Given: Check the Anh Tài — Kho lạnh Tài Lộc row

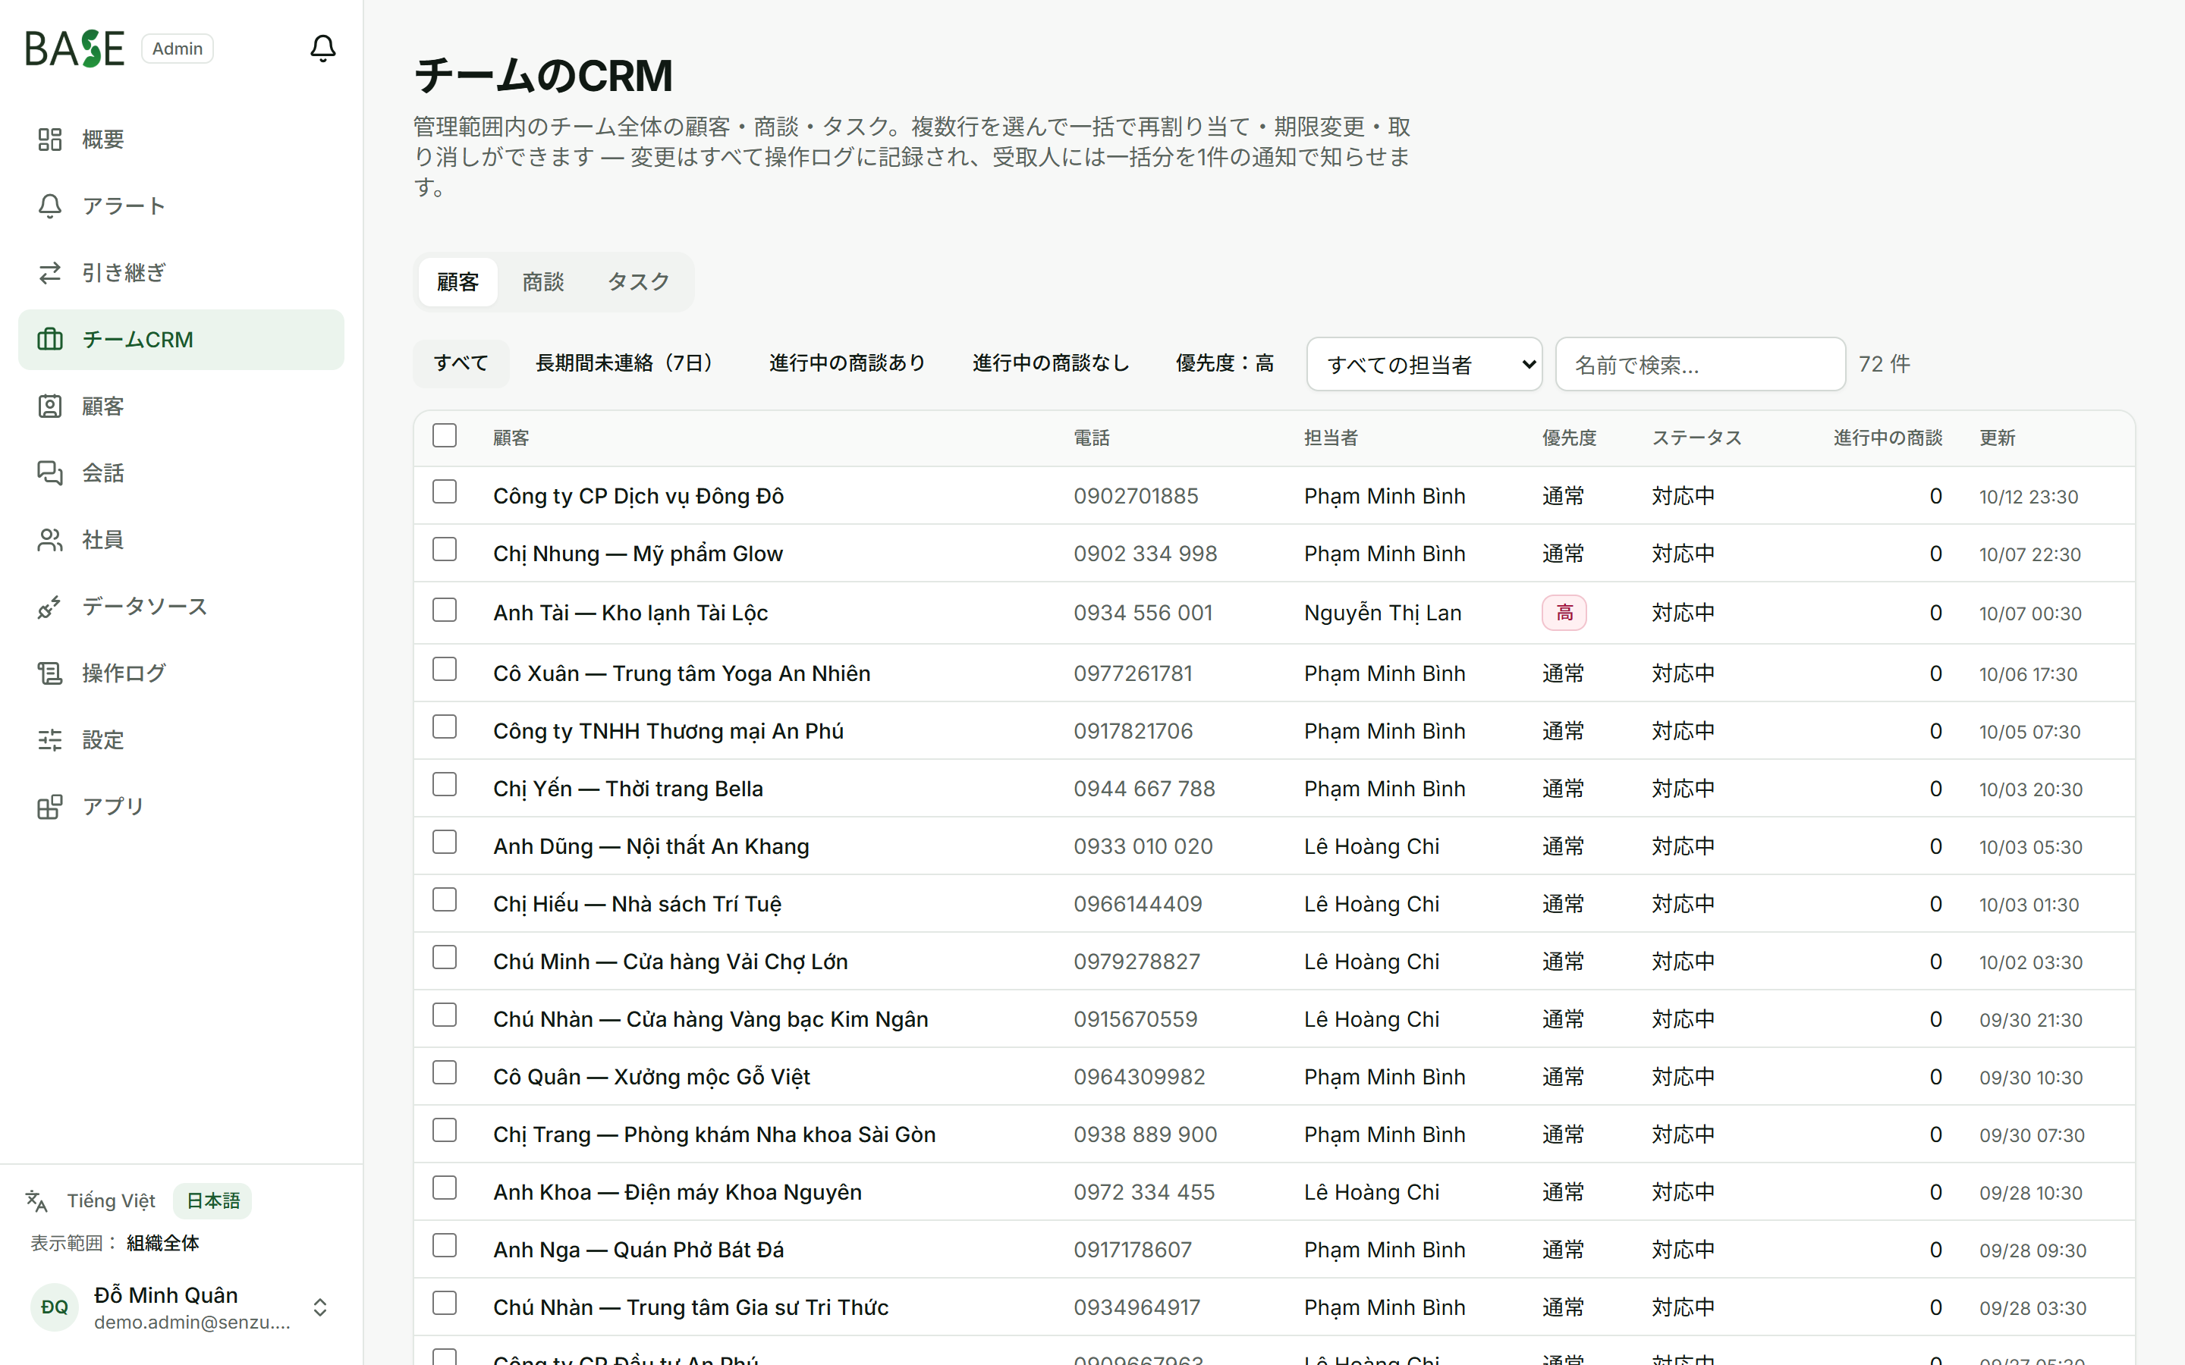Looking at the screenshot, I should [x=445, y=610].
